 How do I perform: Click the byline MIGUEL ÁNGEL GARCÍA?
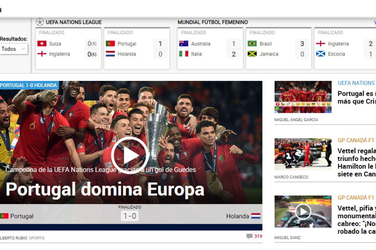(x=297, y=120)
